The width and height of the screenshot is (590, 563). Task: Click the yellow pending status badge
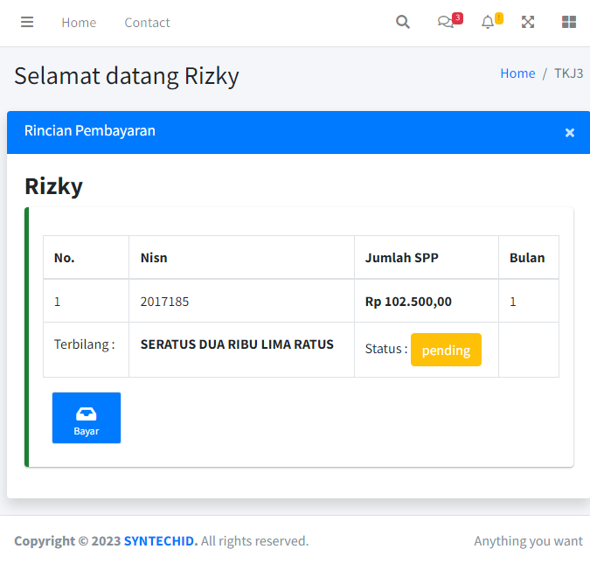446,350
